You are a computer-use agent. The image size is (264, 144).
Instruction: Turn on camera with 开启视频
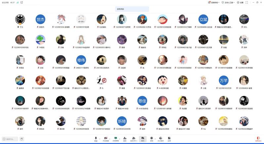[106, 139]
